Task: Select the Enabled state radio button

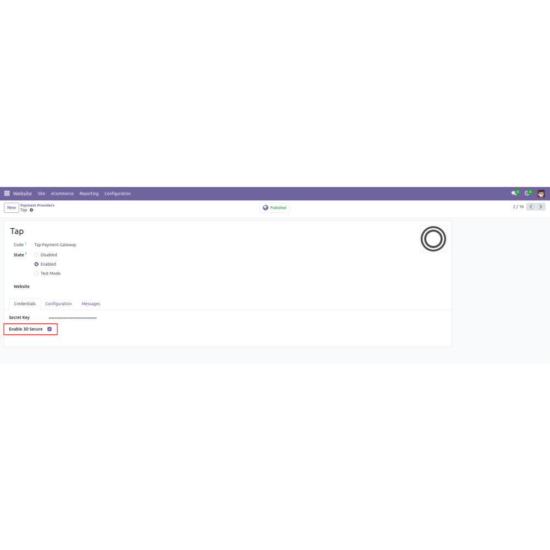Action: pos(36,264)
